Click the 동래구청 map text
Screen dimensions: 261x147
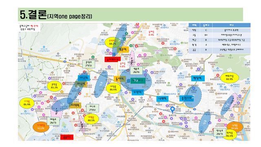point(173,115)
